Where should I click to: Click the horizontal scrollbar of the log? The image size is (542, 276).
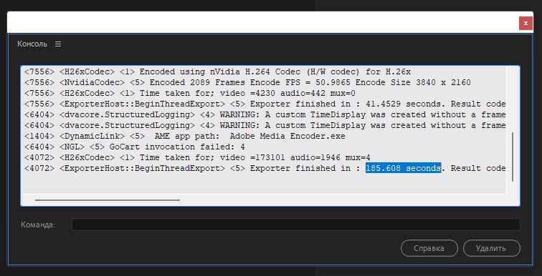point(108,200)
